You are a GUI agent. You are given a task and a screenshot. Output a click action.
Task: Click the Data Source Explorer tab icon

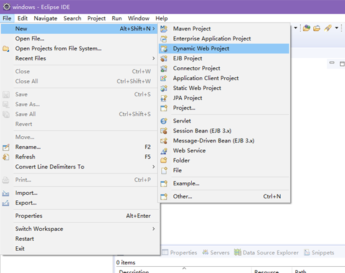pyautogui.click(x=238, y=252)
